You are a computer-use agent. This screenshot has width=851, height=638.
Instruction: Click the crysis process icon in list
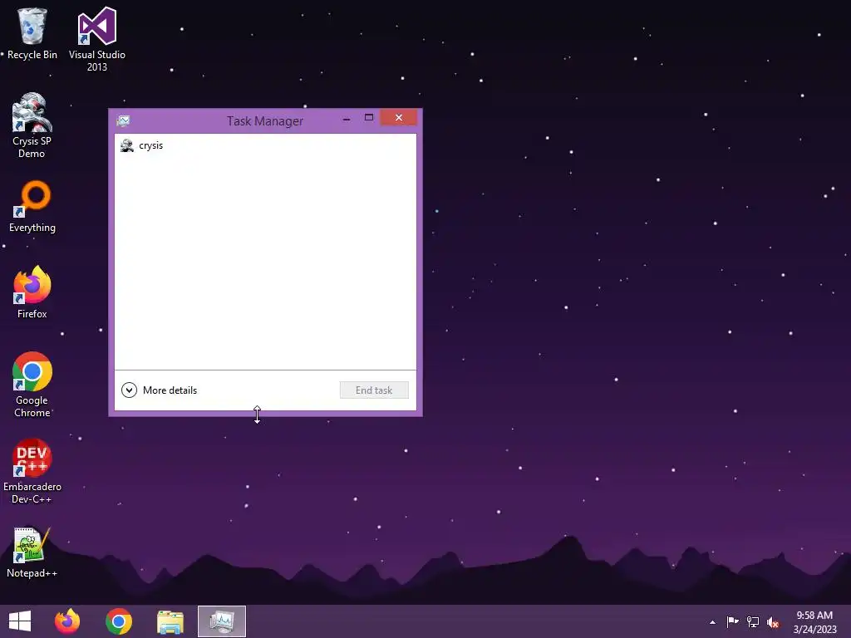point(127,145)
